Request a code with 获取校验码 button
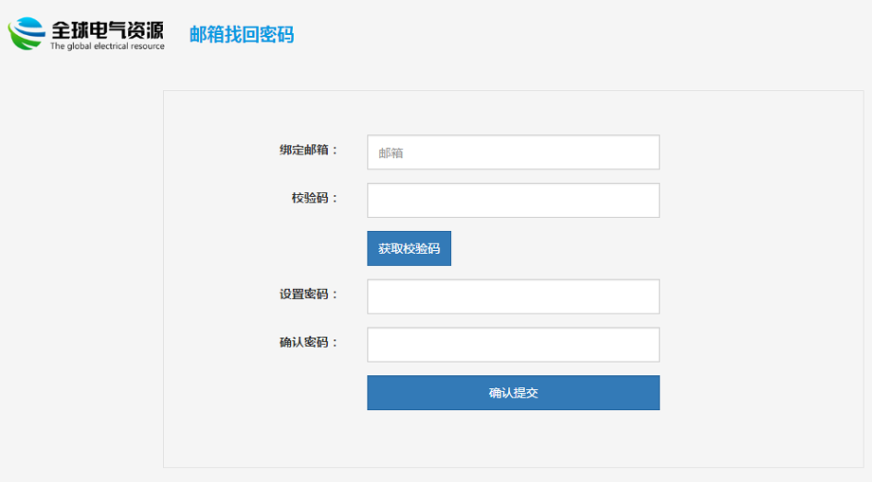Viewport: 872px width, 482px height. [x=409, y=249]
